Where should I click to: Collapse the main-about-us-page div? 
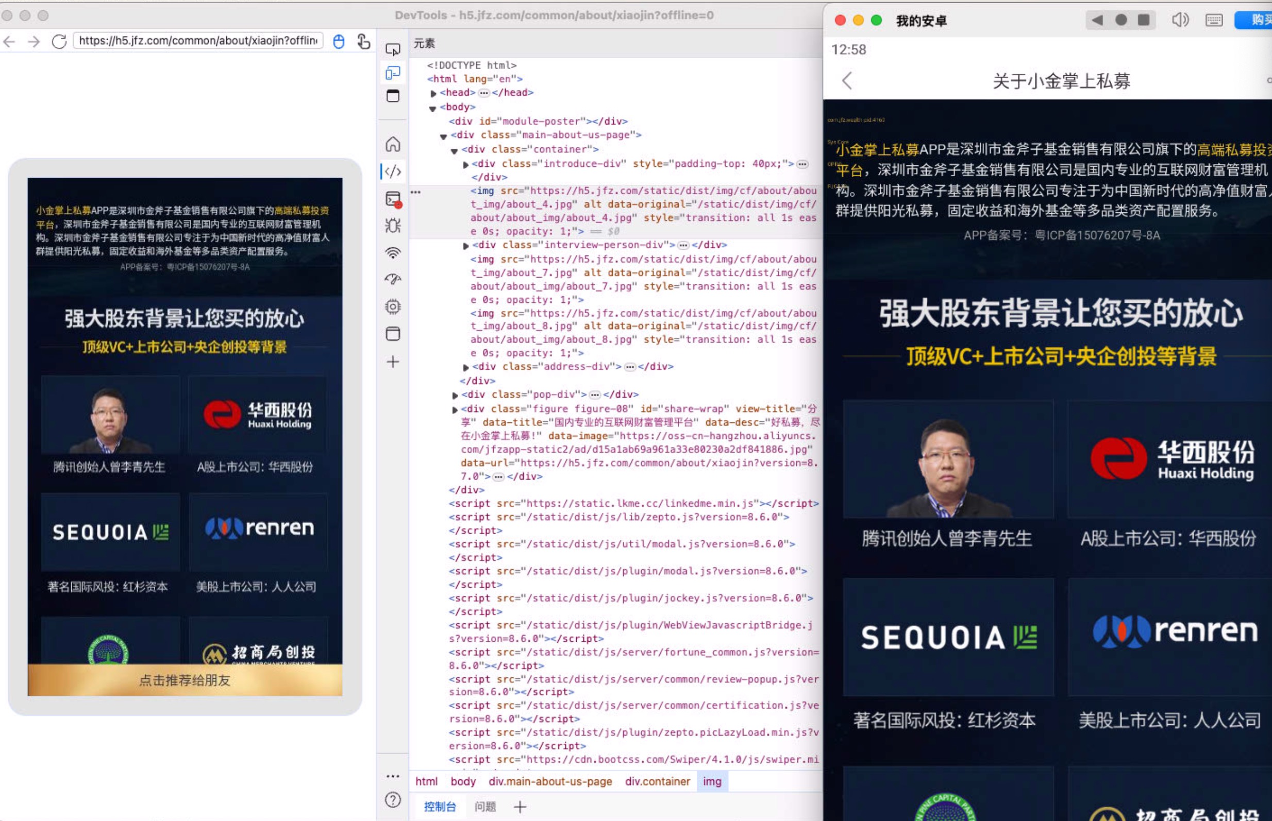443,136
